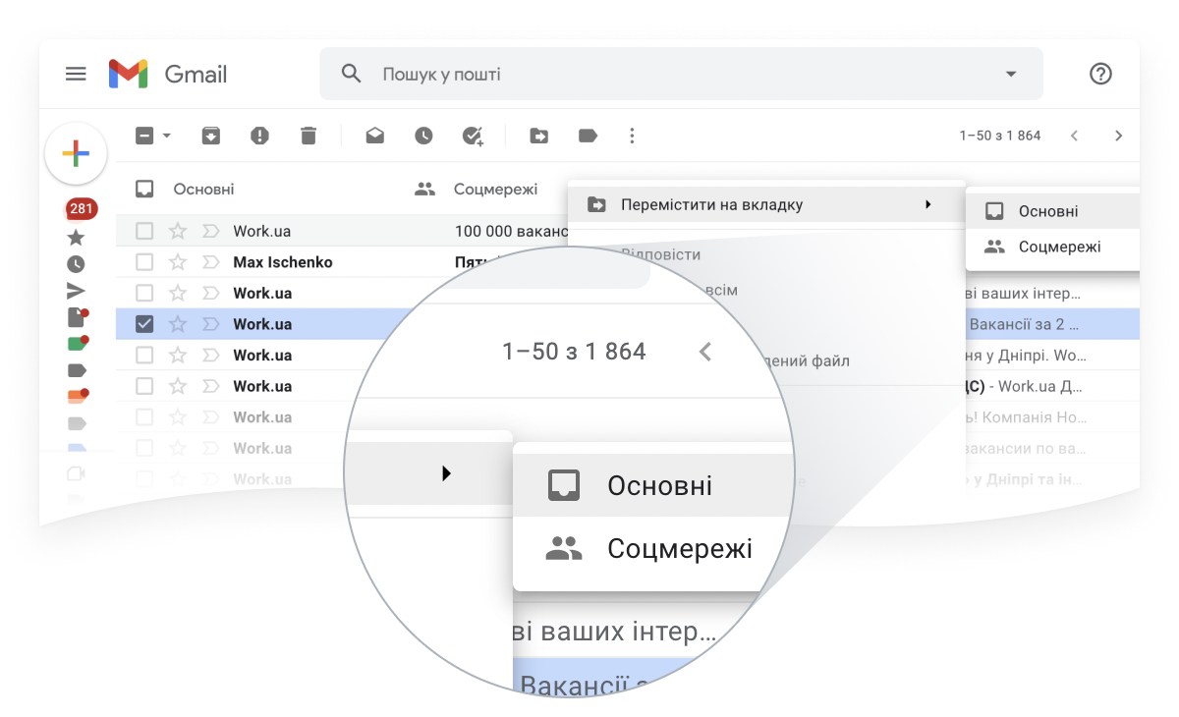Click the 'Пошук у пошті' search field

681,74
